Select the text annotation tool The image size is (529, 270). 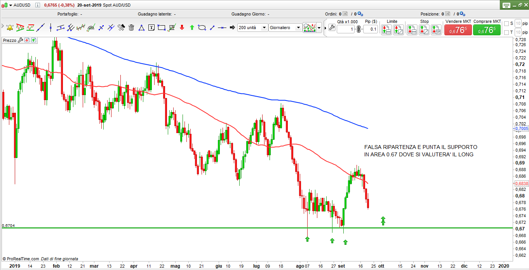151,28
